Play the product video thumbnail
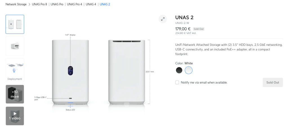The image size is (288, 131). (15, 116)
